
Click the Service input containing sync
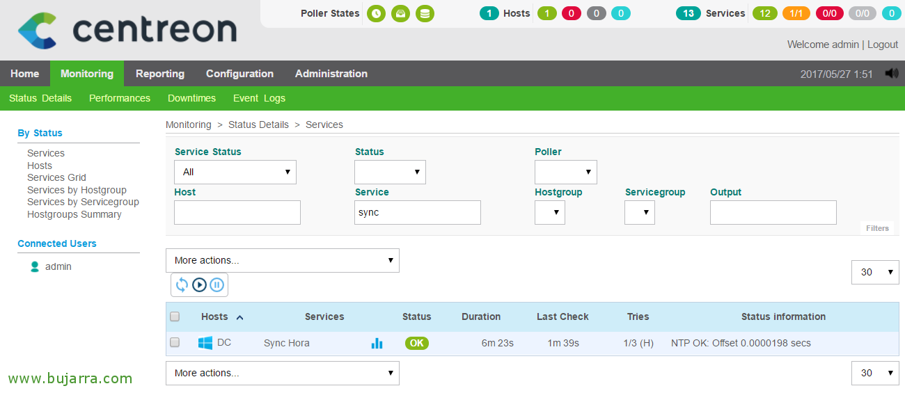point(418,212)
